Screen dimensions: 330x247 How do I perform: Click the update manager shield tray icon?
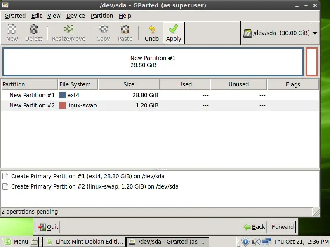(245, 242)
